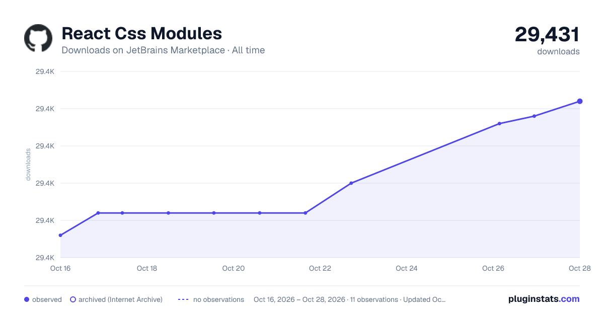Click the 'downloads' label under 29,431
The height and width of the screenshot is (317, 604).
coord(558,51)
